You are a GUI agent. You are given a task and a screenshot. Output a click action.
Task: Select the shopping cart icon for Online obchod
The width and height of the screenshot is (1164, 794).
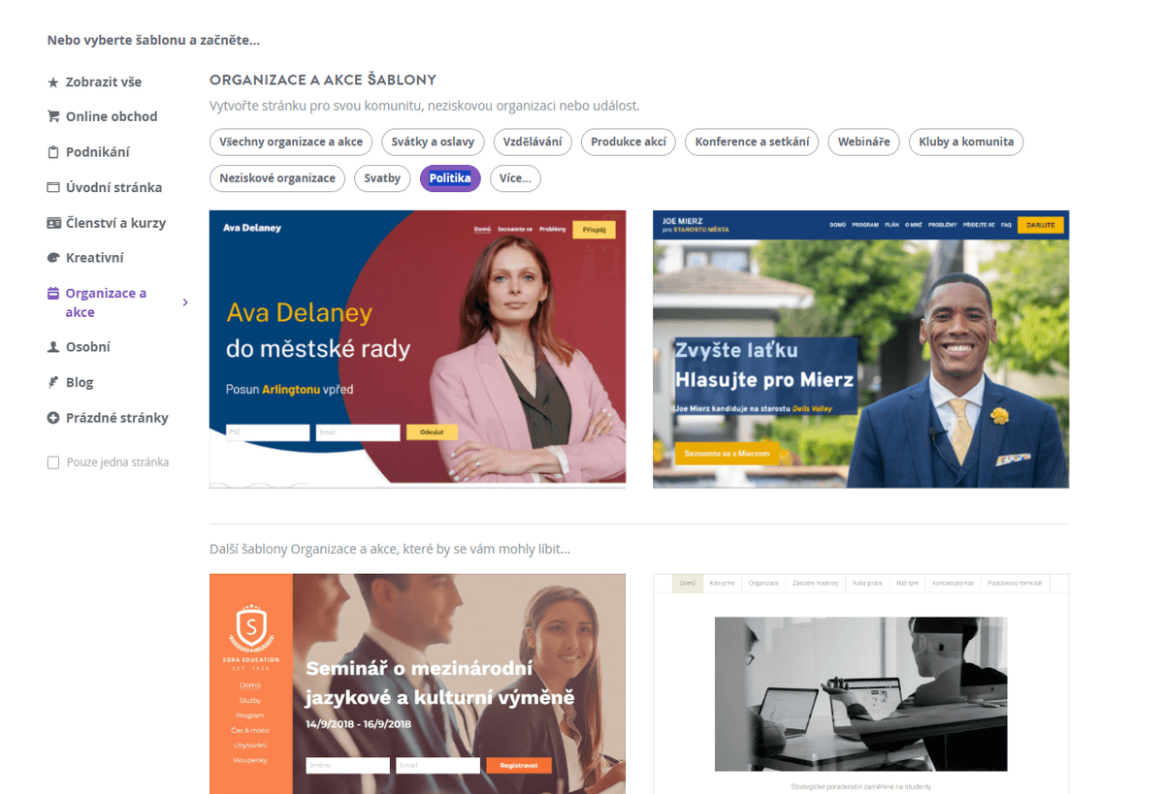(x=53, y=116)
